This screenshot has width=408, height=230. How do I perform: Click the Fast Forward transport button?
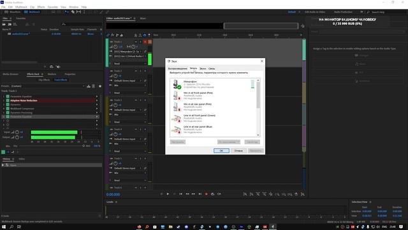[193, 194]
